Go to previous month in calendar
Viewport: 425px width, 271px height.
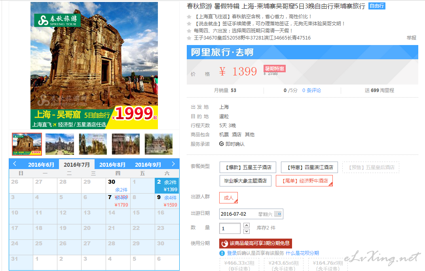pyautogui.click(x=15, y=164)
